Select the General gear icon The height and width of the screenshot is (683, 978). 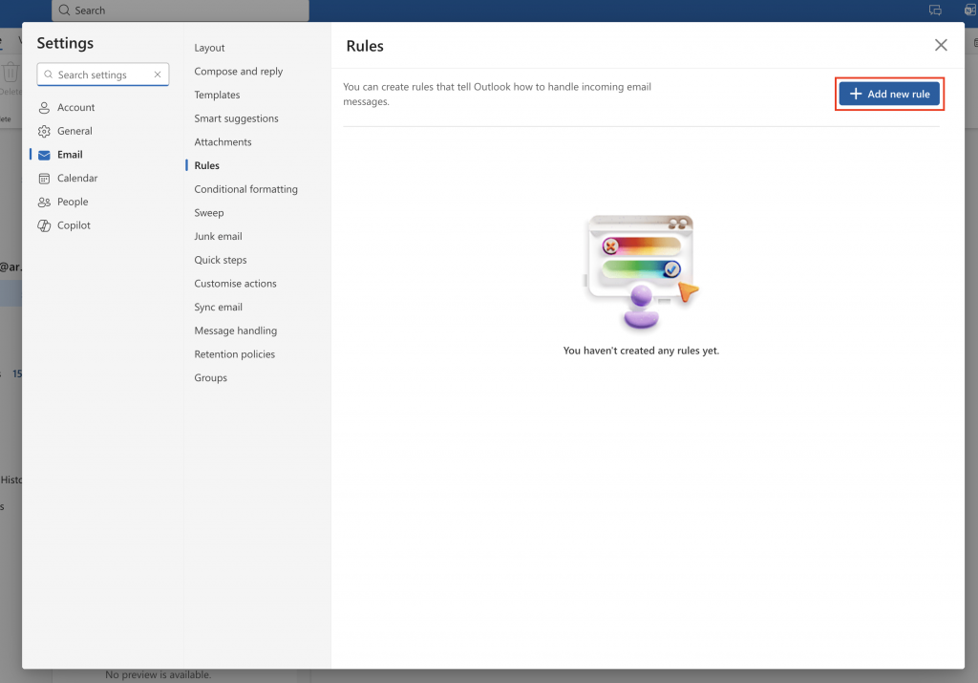44,131
